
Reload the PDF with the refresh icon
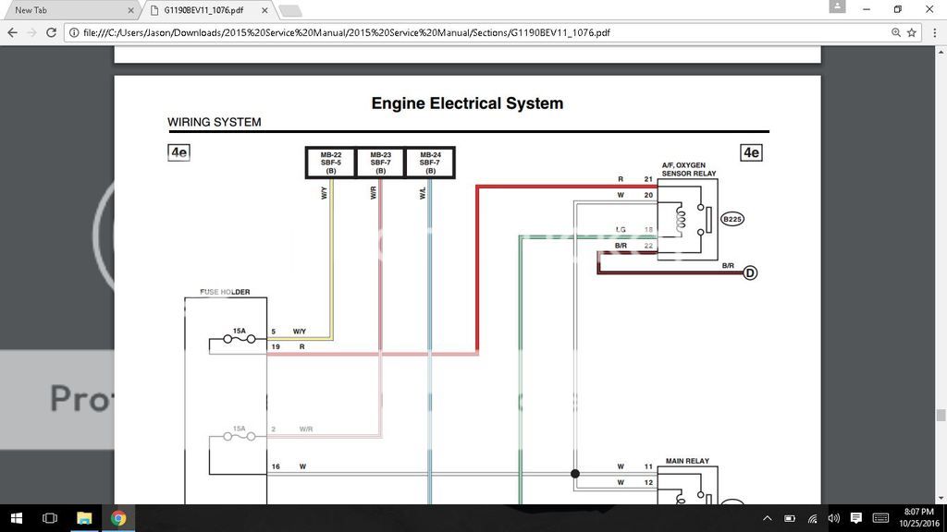pos(51,31)
